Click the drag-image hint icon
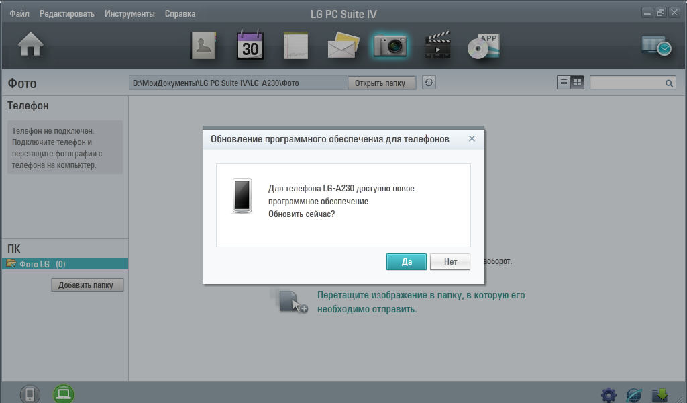 pos(291,301)
